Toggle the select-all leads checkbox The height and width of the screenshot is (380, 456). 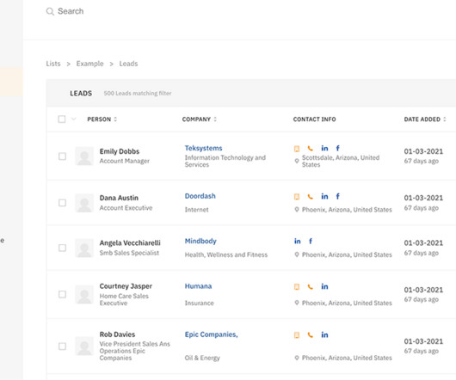point(62,120)
